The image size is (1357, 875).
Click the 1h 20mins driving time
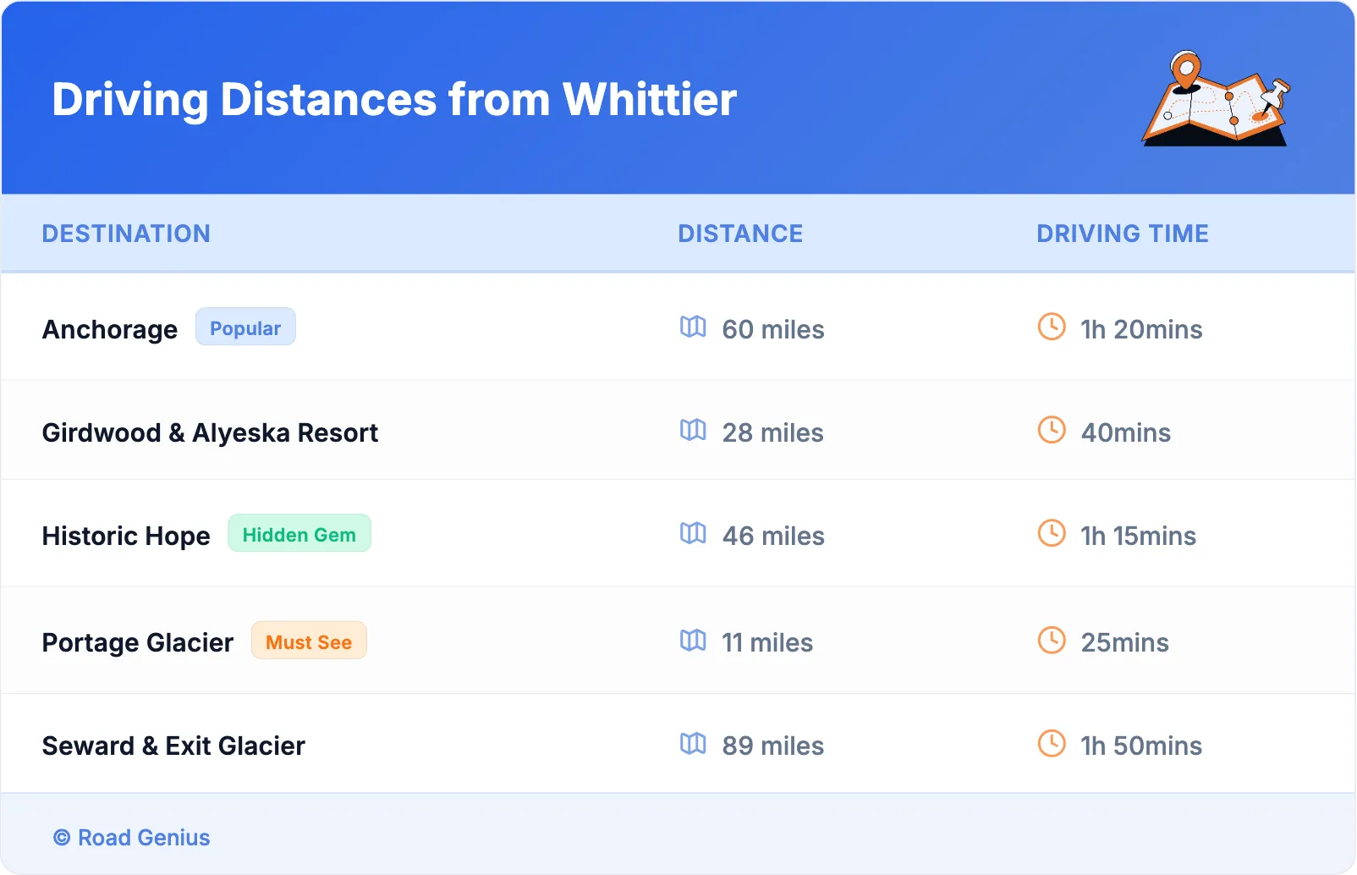[1141, 329]
